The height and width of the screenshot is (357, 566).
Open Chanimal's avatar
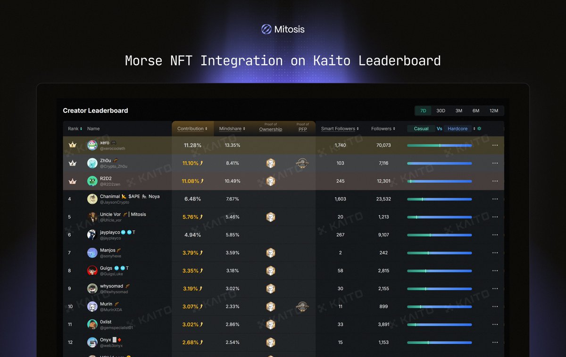tap(92, 199)
